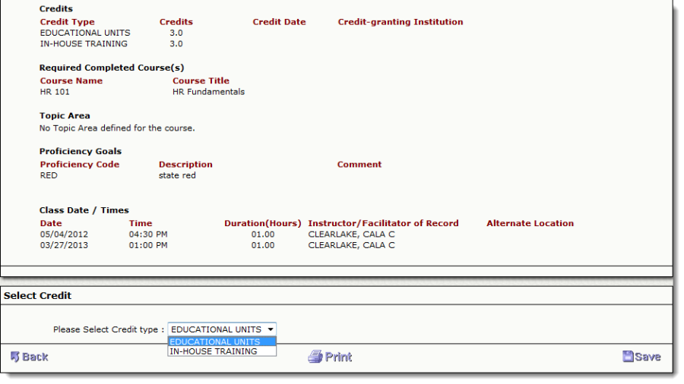Click the Alternate Location column header
This screenshot has width=684, height=384.
(x=530, y=223)
